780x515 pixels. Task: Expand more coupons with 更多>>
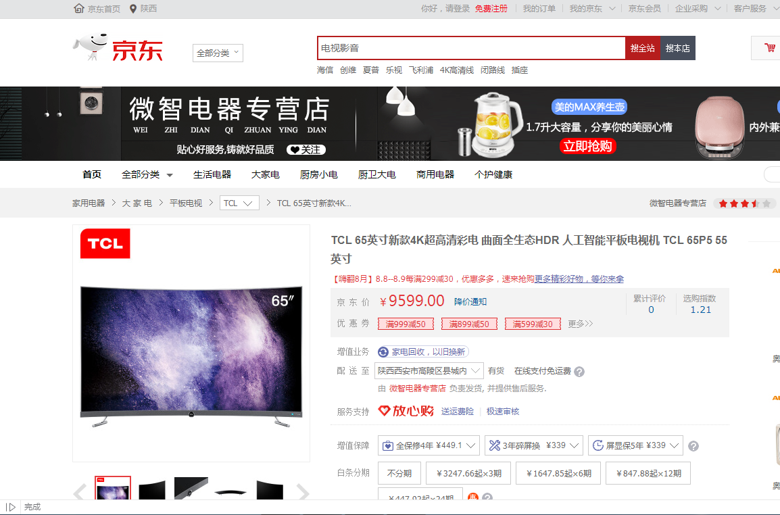point(581,324)
